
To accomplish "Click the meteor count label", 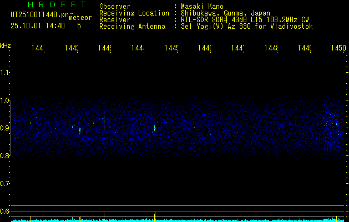I will point(80,18).
